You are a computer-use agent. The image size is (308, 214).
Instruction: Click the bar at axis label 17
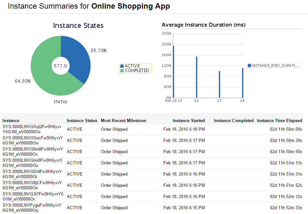pos(220,85)
